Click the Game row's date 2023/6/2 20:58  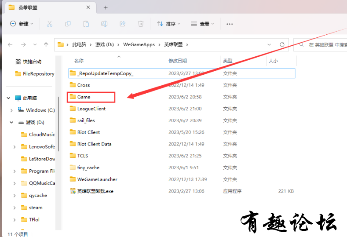pyautogui.click(x=185, y=97)
